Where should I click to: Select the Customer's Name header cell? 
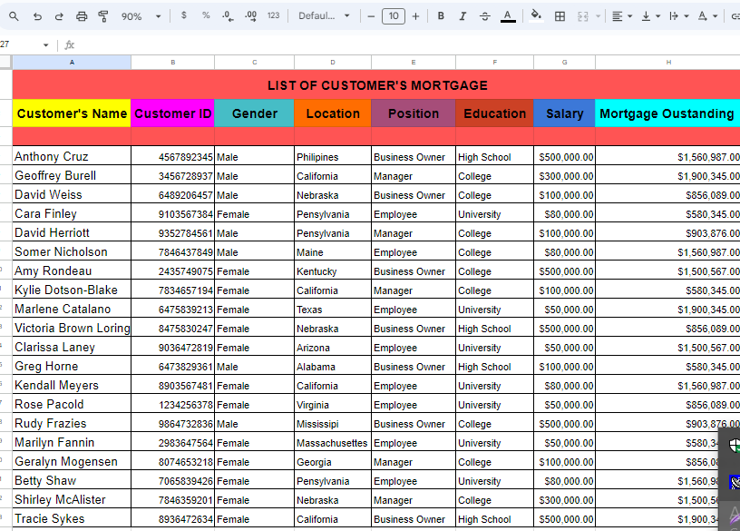[x=72, y=113]
